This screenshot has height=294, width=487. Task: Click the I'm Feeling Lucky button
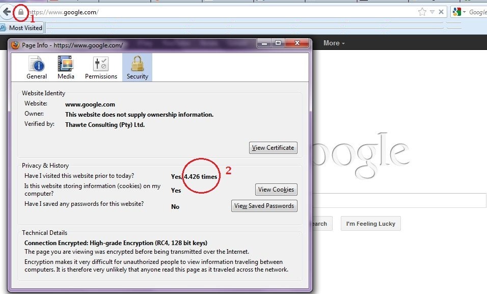point(370,224)
